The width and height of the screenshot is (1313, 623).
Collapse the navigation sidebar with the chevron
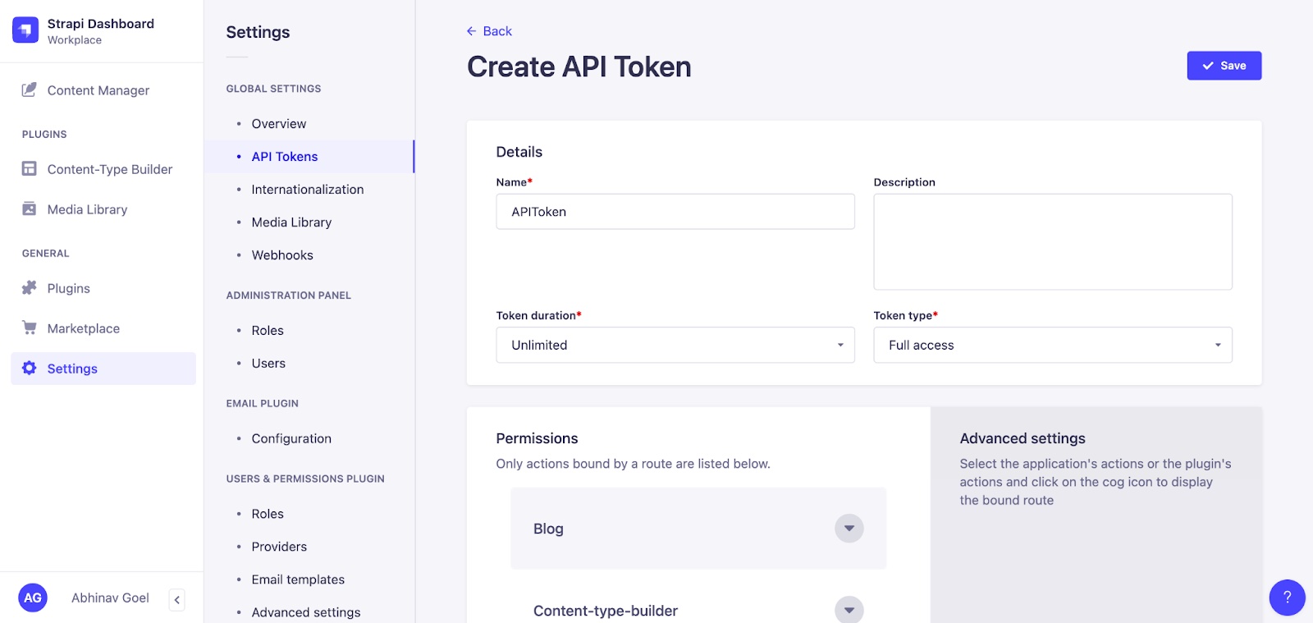176,599
